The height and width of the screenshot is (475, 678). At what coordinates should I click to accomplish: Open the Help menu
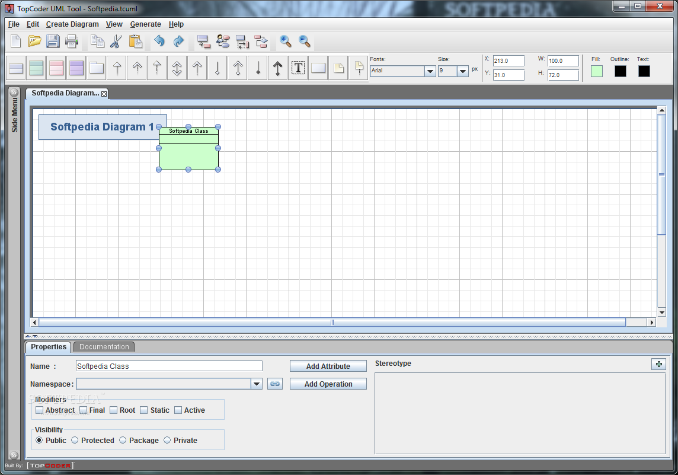click(176, 24)
